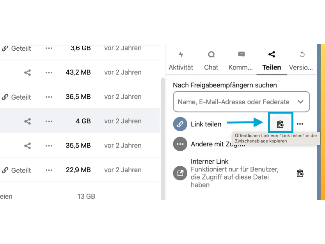Click the Interner Link heading
Screen dimensions: 325x244
[x=210, y=161]
